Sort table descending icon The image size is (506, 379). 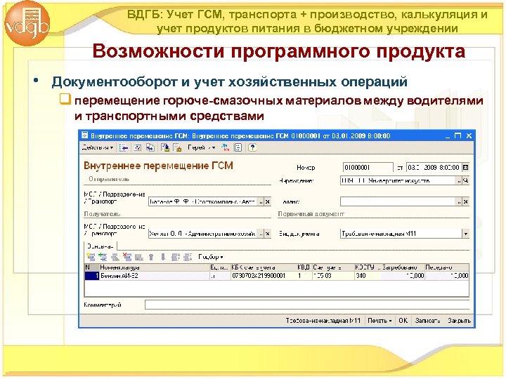tap(188, 257)
